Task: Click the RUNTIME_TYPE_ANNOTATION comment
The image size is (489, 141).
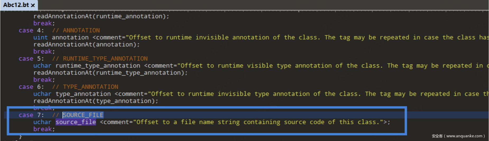Action: pyautogui.click(x=100, y=59)
